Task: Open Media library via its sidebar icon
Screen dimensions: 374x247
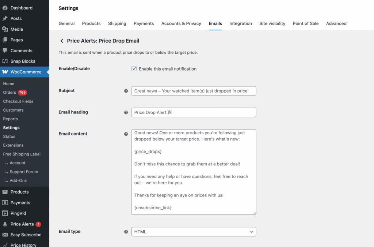Action: 5,29
